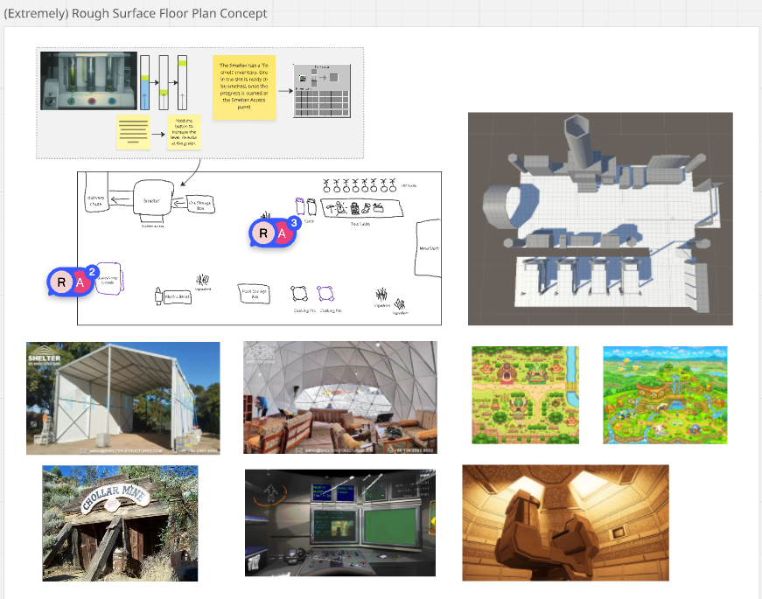Select the 'Hold the button' sticky note
Viewport: 762px width, 599px height.
tap(184, 132)
